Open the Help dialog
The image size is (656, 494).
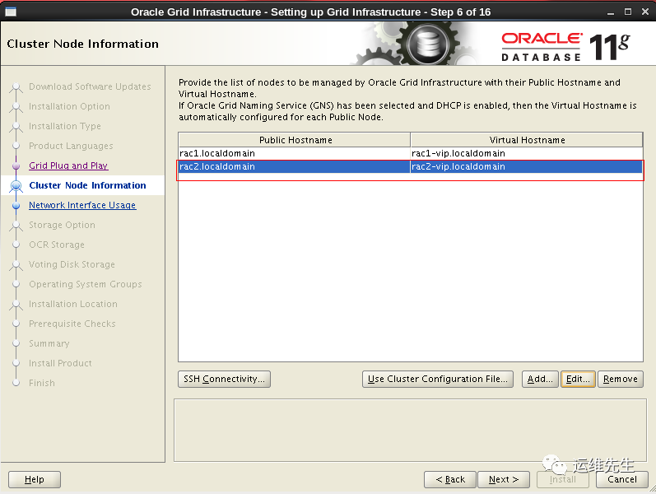35,479
